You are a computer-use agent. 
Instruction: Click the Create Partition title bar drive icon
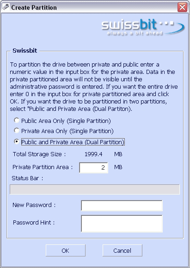6,7
